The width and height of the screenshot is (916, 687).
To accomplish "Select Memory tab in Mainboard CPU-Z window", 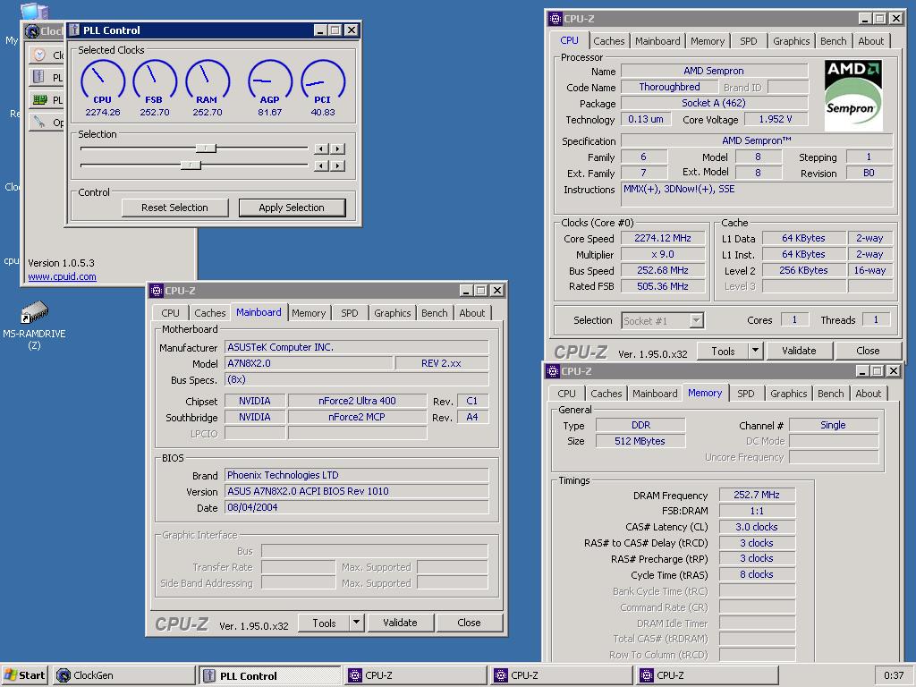I will [x=309, y=313].
